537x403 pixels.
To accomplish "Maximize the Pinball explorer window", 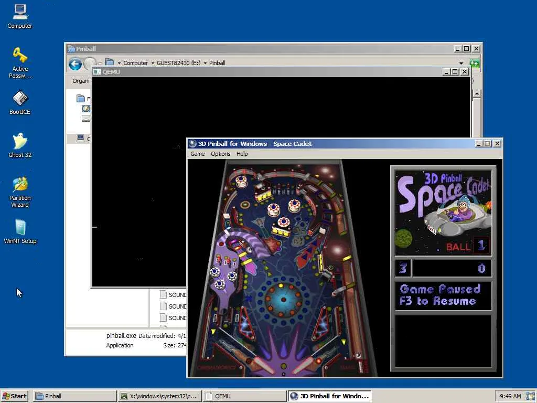I will point(466,49).
